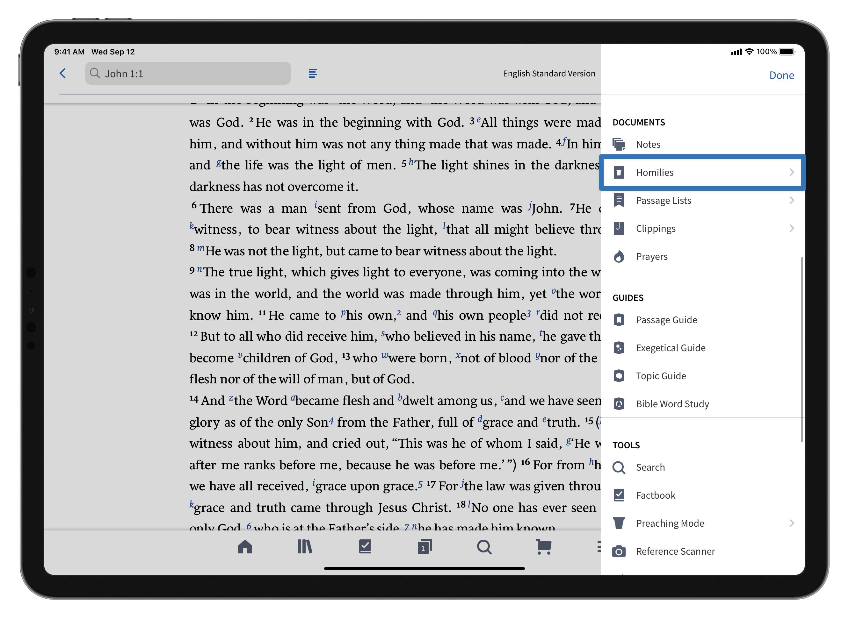Tap cross-reference letter k before "witness"

(x=192, y=226)
